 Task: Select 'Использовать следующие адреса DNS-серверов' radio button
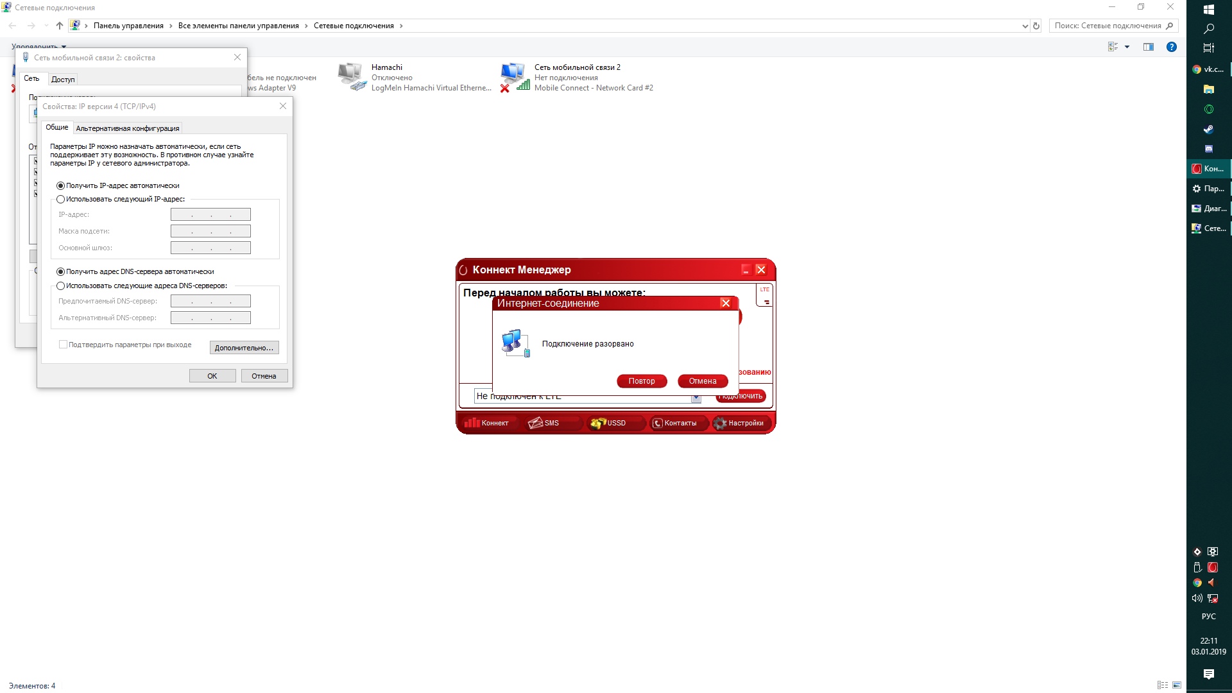[x=60, y=286]
